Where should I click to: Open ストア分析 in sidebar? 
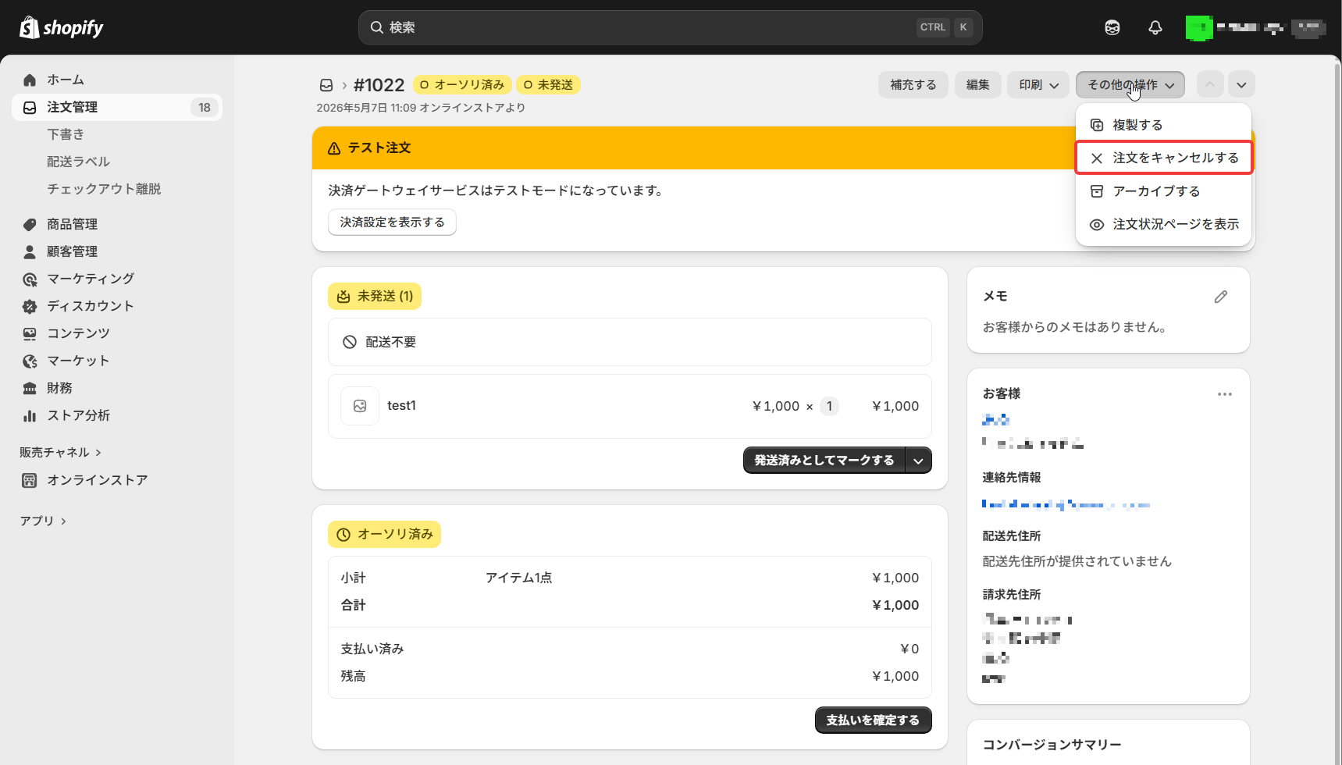(x=117, y=415)
